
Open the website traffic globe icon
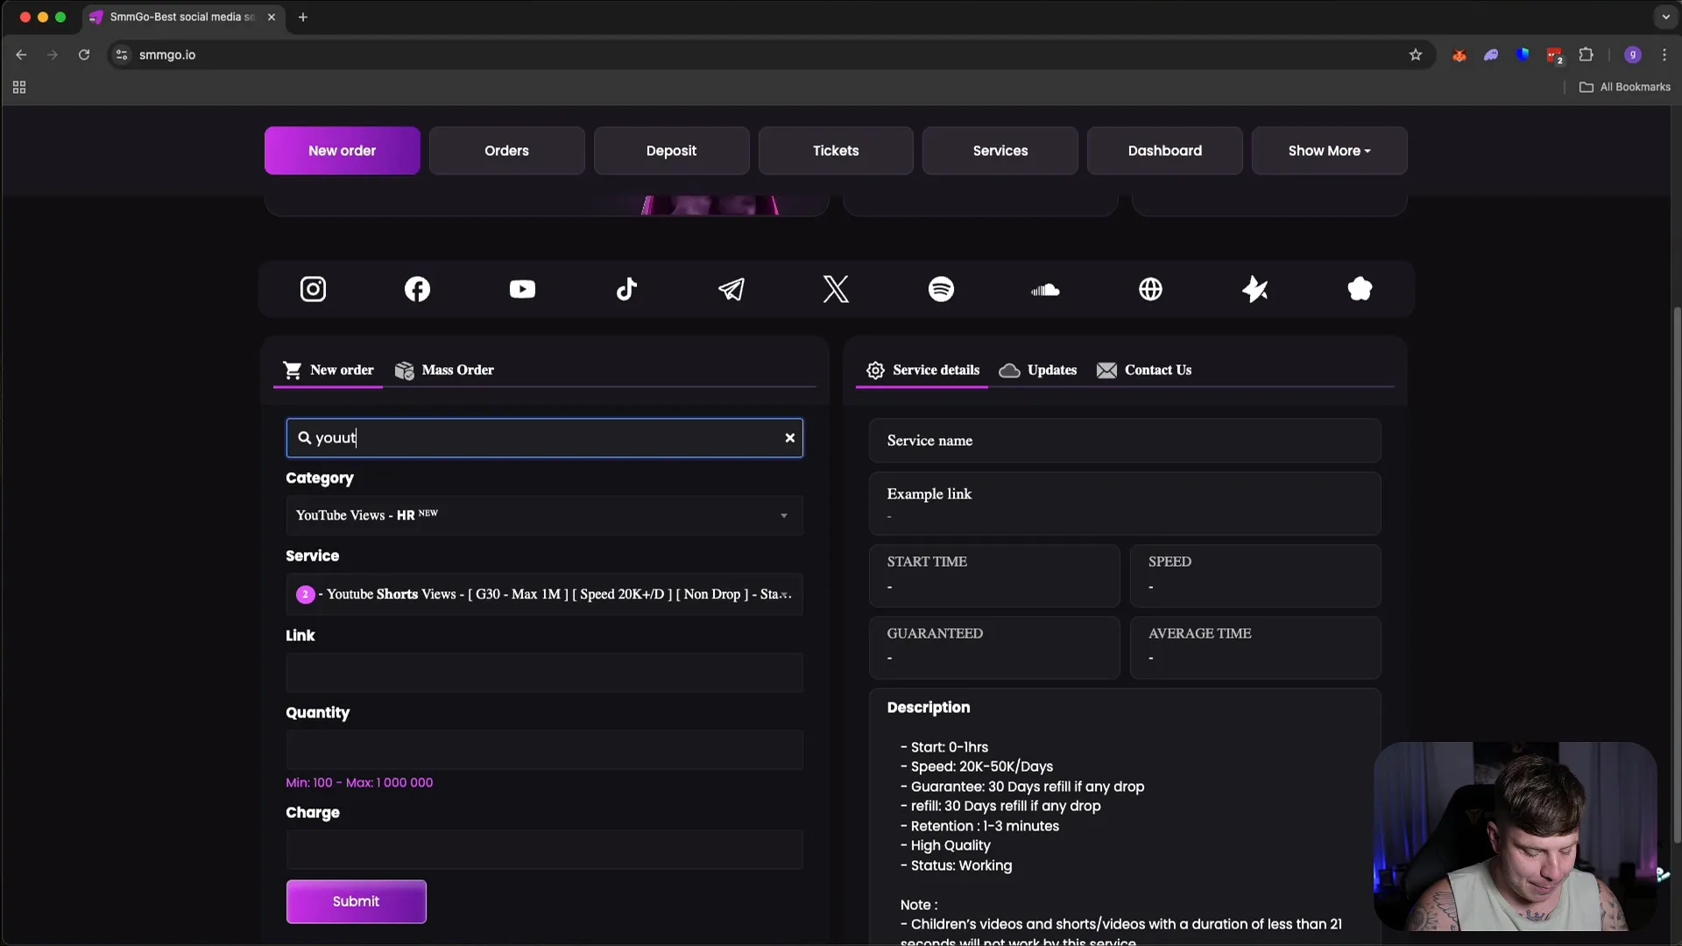pos(1150,289)
